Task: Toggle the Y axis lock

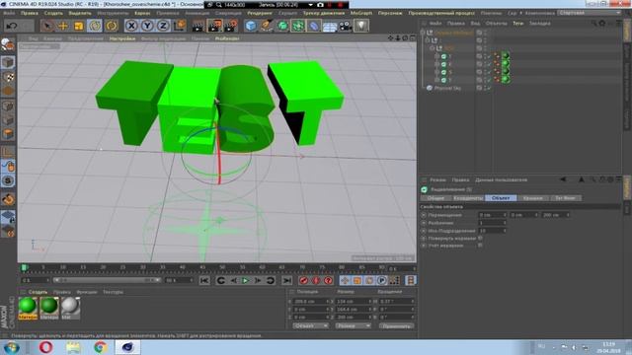Action: (147, 26)
